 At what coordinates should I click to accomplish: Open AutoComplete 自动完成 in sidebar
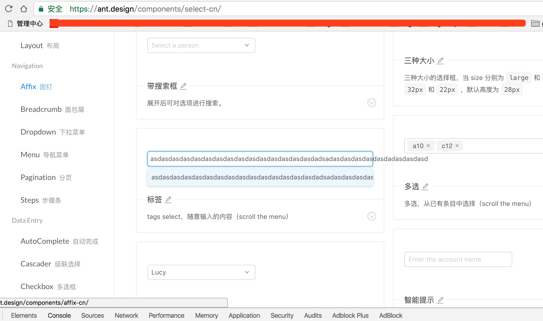[x=59, y=241]
